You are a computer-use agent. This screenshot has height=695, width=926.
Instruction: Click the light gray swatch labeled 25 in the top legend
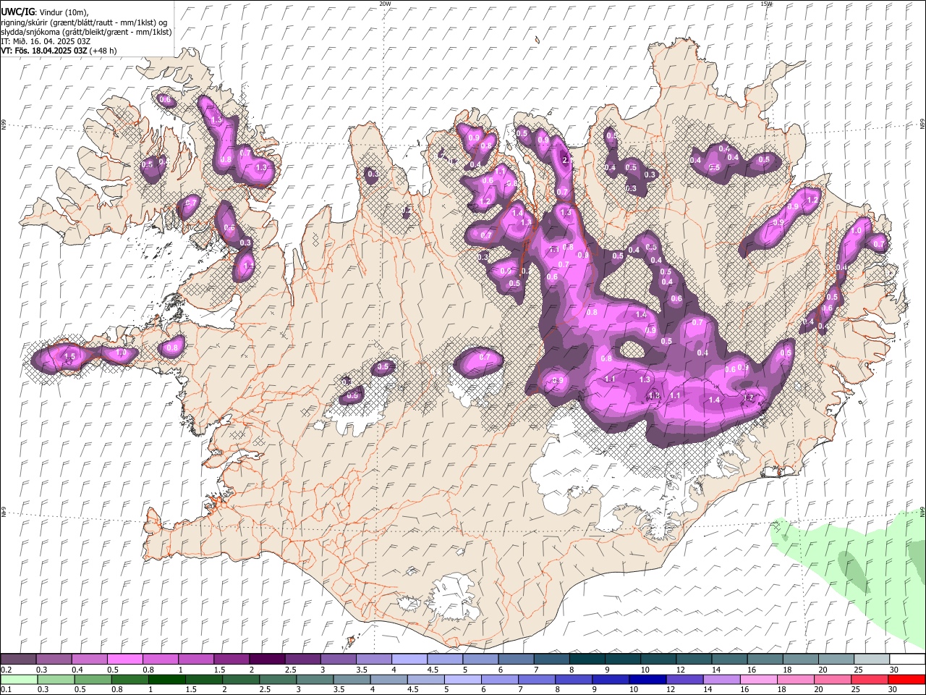[871, 660]
